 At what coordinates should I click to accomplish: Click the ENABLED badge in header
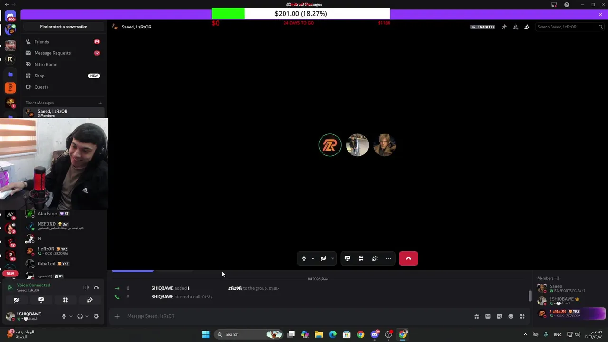point(483,27)
